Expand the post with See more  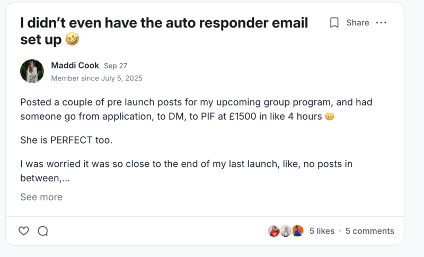coord(41,197)
